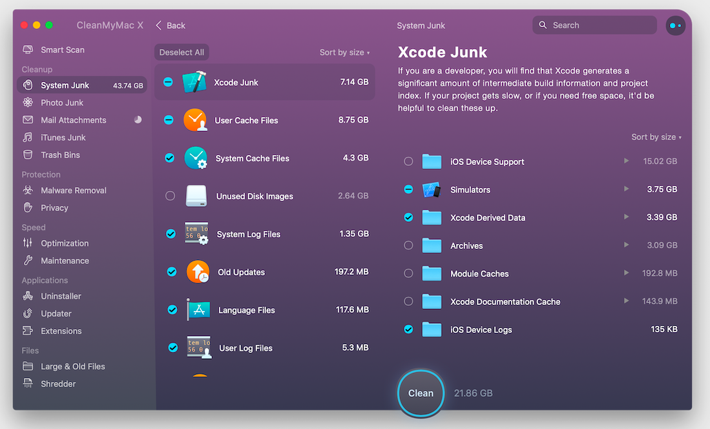Expand the iOS Device Support row arrow
The height and width of the screenshot is (429, 710).
click(x=626, y=161)
